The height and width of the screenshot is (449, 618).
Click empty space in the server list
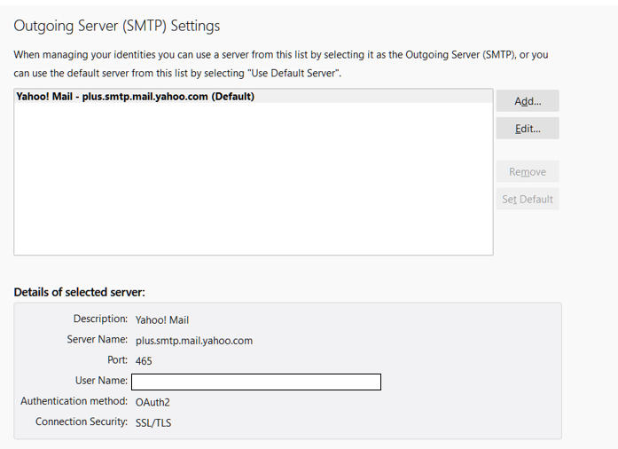254,177
